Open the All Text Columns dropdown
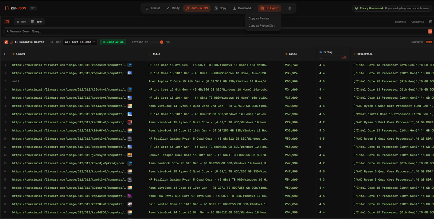434x219 pixels. (80, 42)
